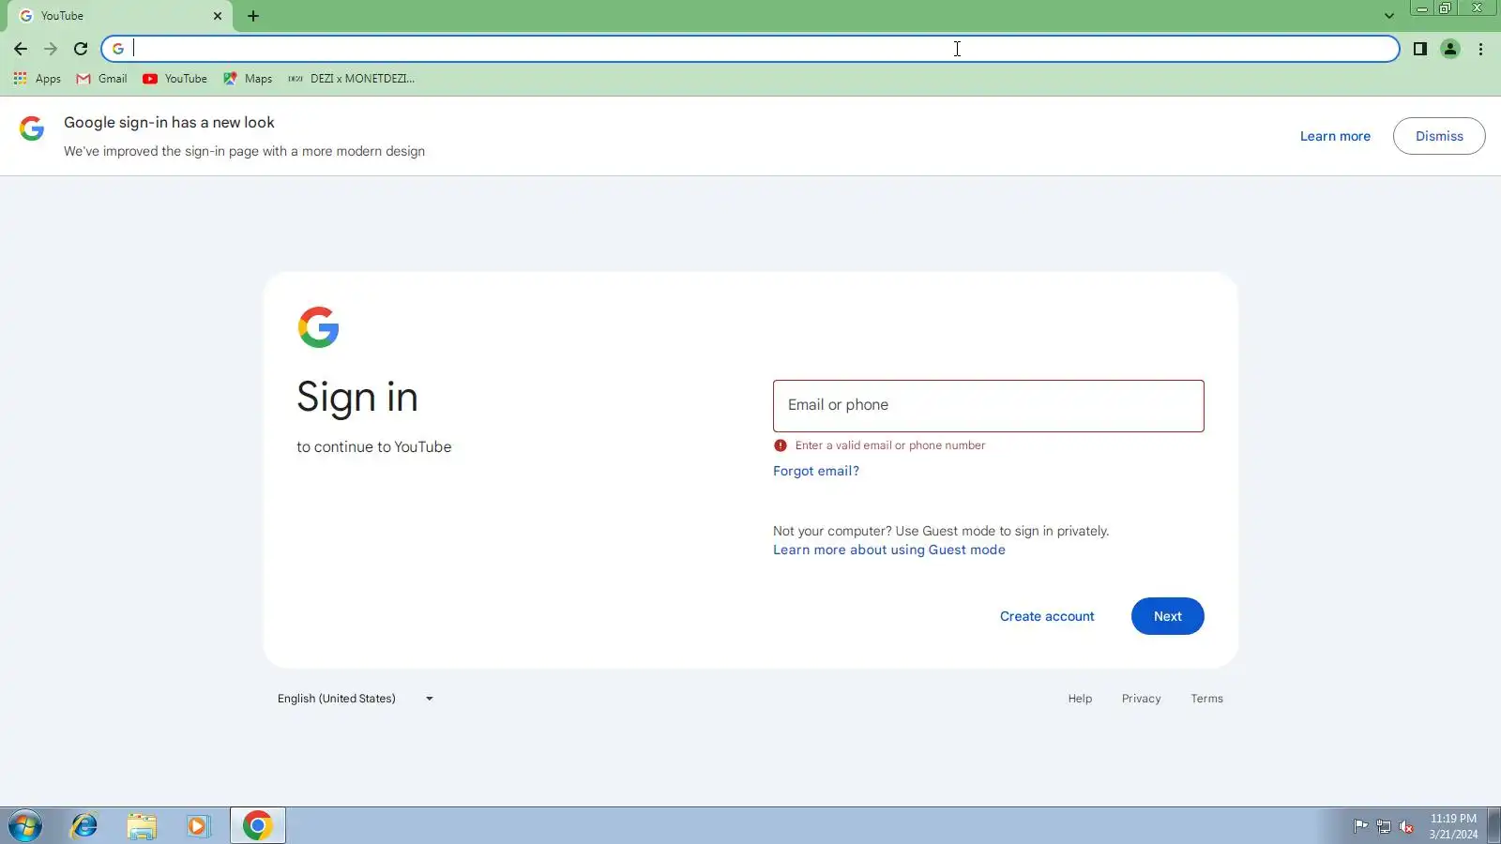Screen dimensions: 1501x844
Task: Open the Chrome profile avatar menu
Action: point(1450,49)
